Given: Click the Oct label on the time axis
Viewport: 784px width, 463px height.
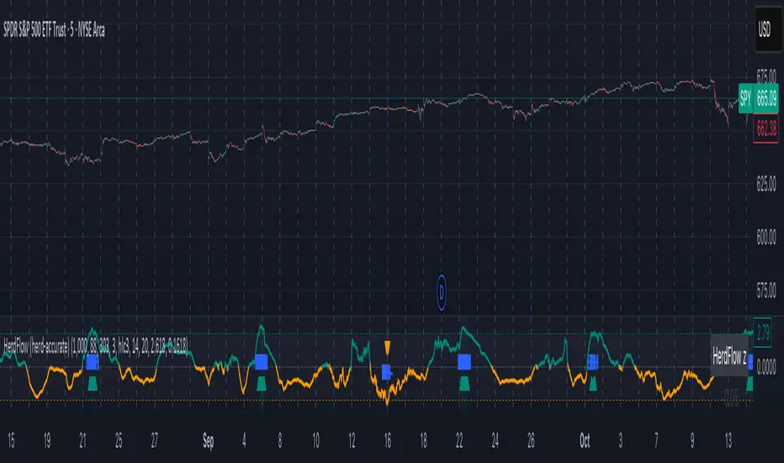Looking at the screenshot, I should (585, 441).
